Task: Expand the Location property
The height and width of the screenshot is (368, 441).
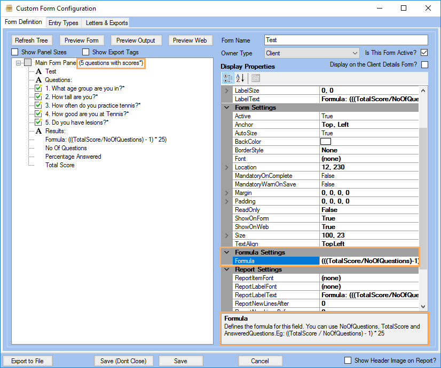Action: coord(227,167)
